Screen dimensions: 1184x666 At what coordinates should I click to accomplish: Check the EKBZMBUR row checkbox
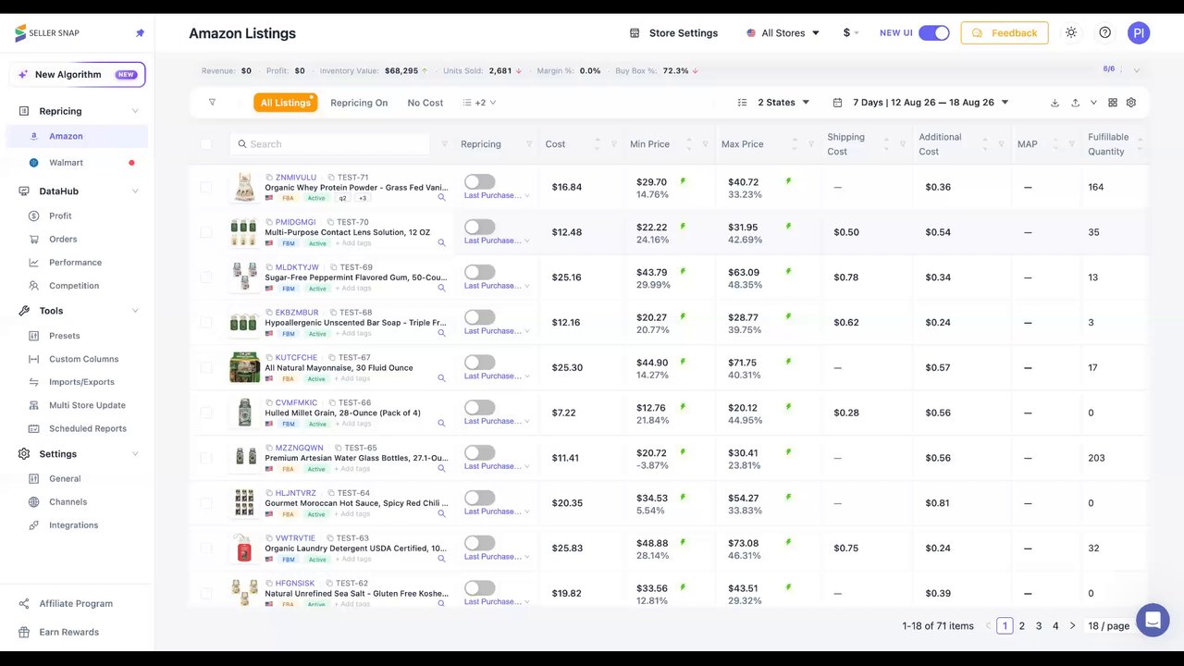[206, 322]
